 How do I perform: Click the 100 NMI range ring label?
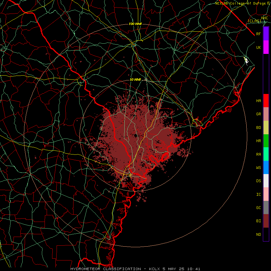[135, 24]
